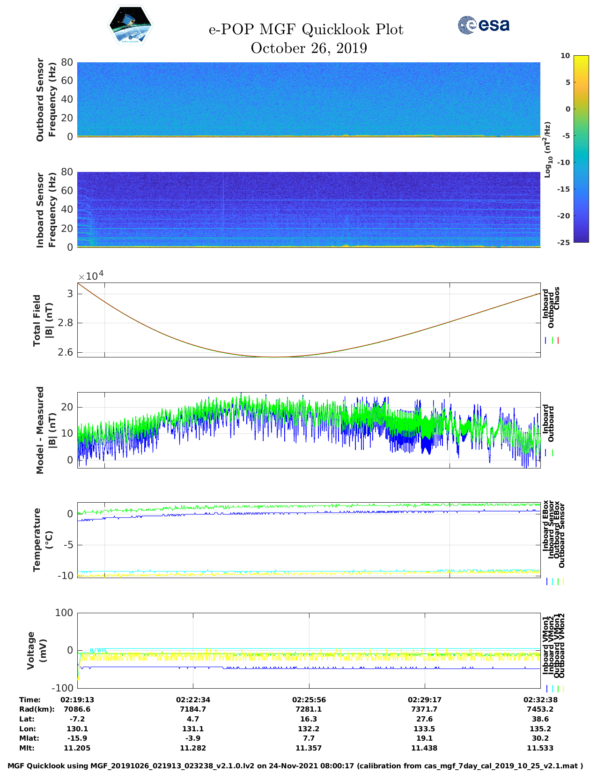Click the Total Field curve plot
Screen dimensions: 597x773
click(309, 320)
